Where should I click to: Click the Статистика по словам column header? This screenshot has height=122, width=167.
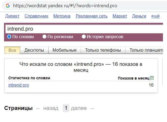pyautogui.click(x=29, y=78)
